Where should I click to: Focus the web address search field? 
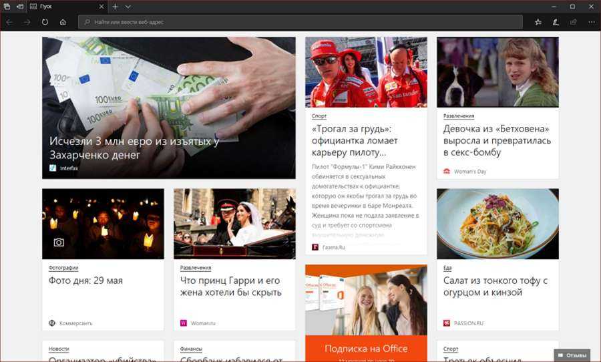300,22
